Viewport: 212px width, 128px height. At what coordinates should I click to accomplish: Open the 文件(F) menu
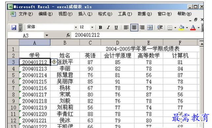click(26, 14)
